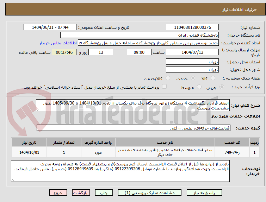Click the deadline time 09:00 field
Viewport: 266px width, 202px height.
(x=139, y=52)
